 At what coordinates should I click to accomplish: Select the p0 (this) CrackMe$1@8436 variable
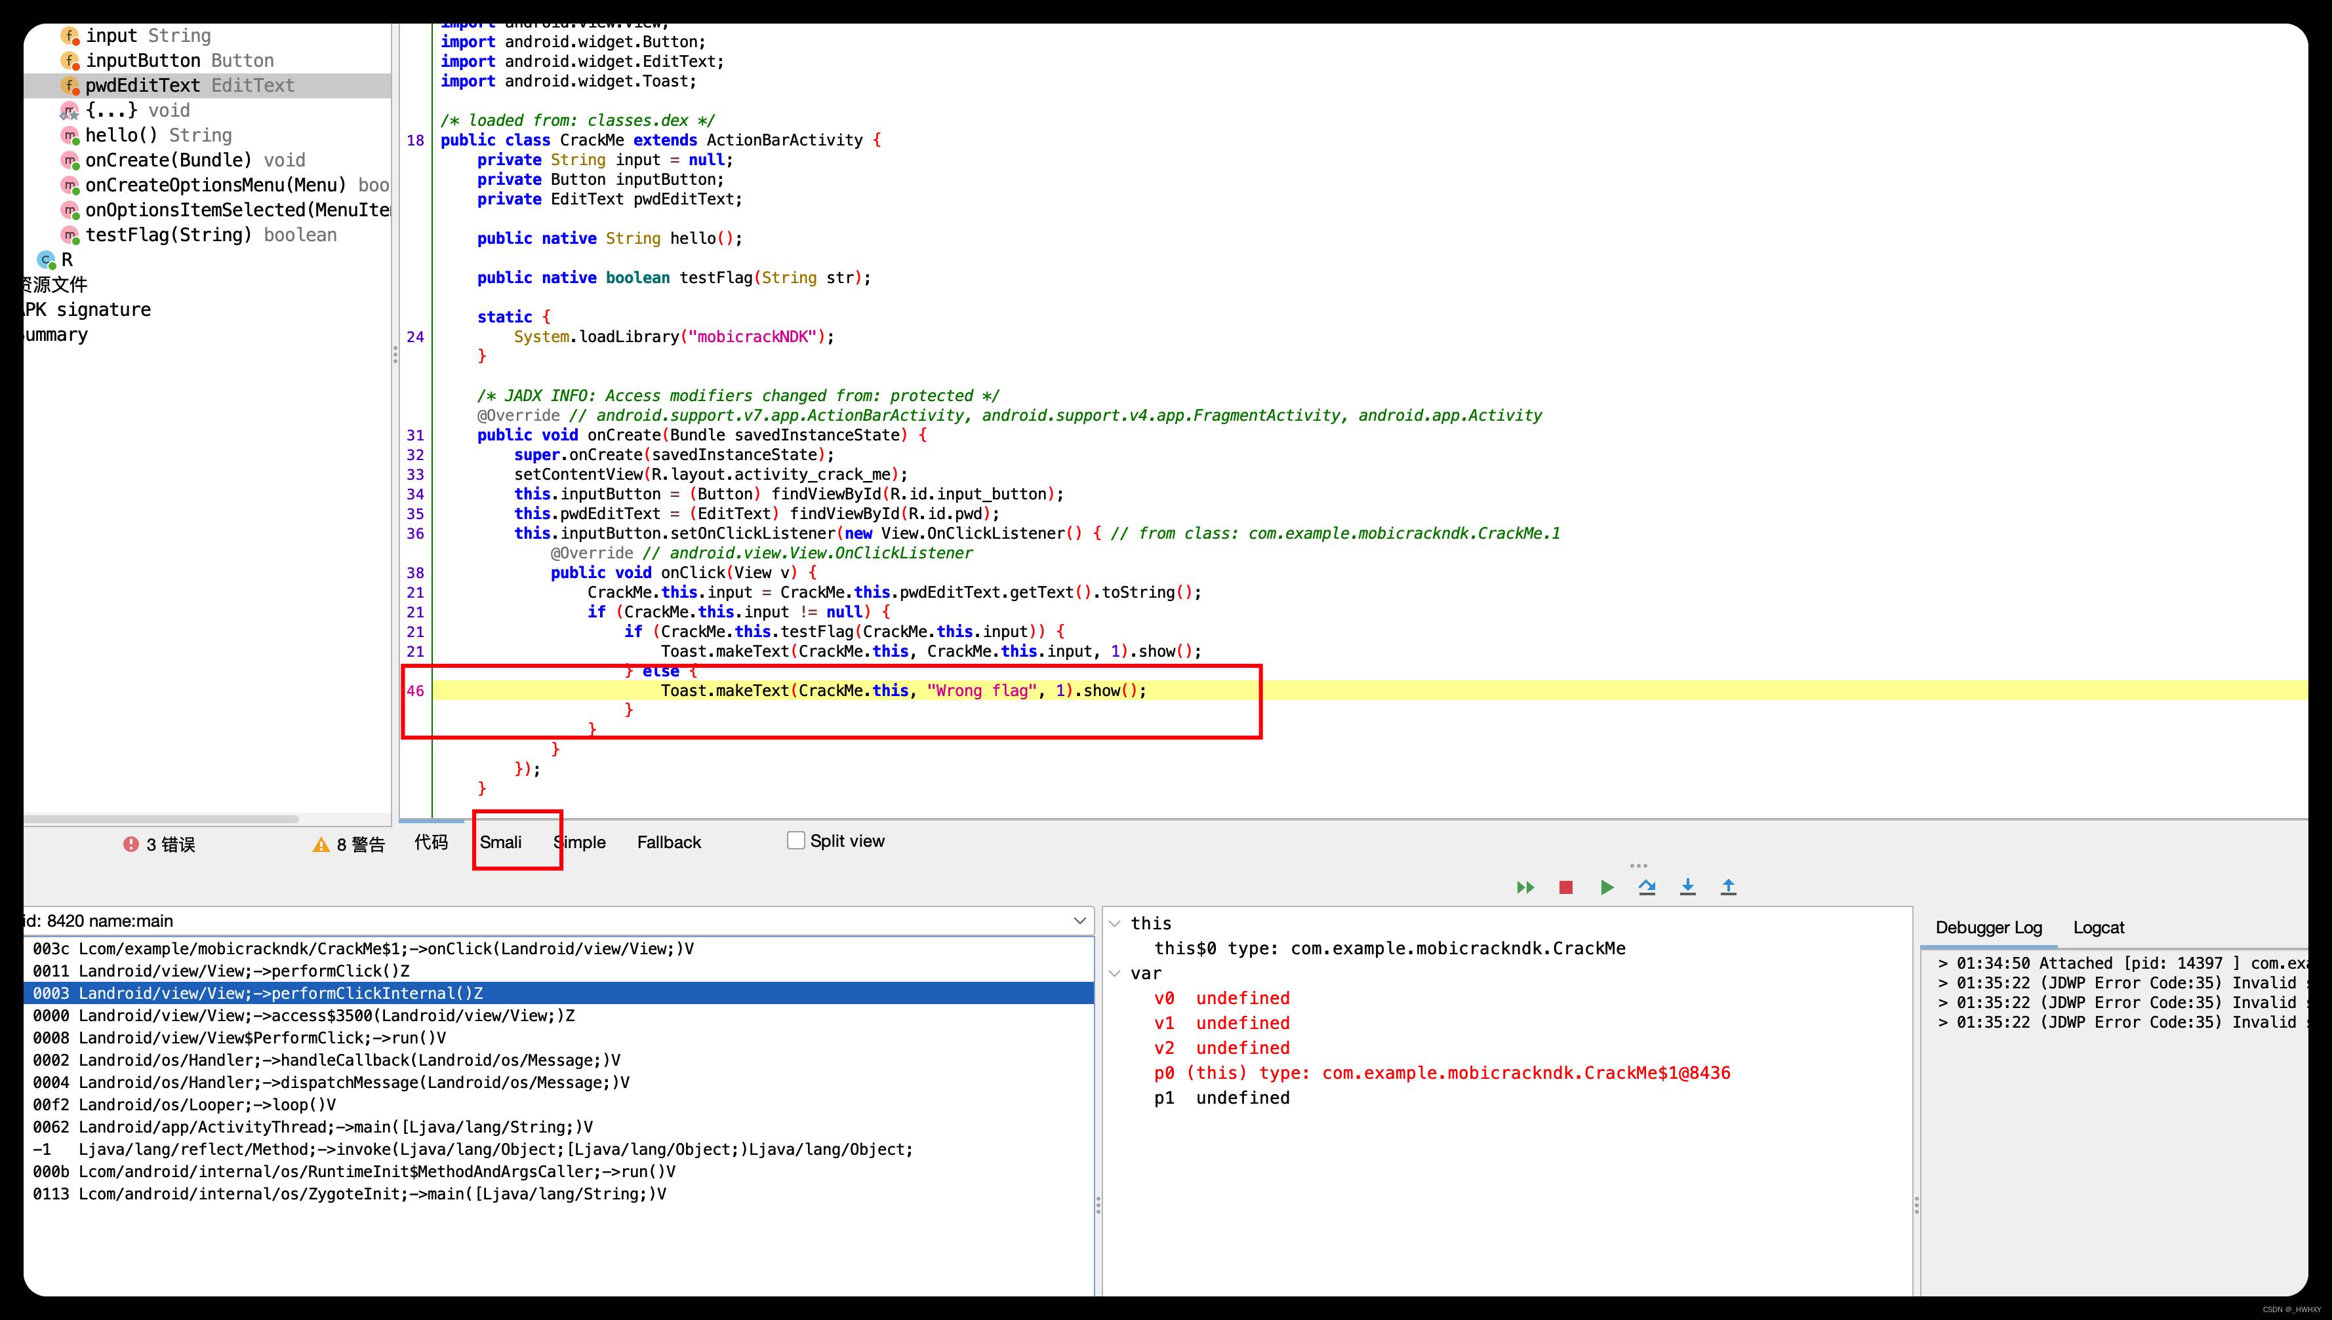(x=1442, y=1074)
